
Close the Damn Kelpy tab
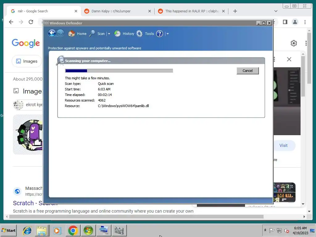click(x=150, y=11)
